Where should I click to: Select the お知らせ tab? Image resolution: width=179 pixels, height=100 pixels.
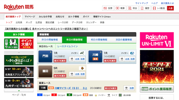(60, 17)
